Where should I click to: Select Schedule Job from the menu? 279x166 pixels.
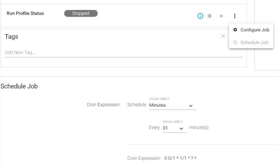pyautogui.click(x=254, y=42)
